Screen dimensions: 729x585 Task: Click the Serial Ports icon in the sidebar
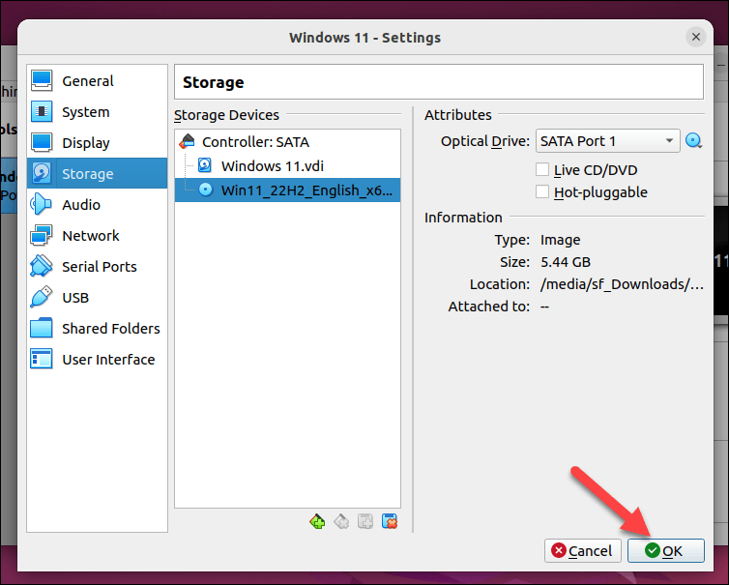pyautogui.click(x=42, y=267)
